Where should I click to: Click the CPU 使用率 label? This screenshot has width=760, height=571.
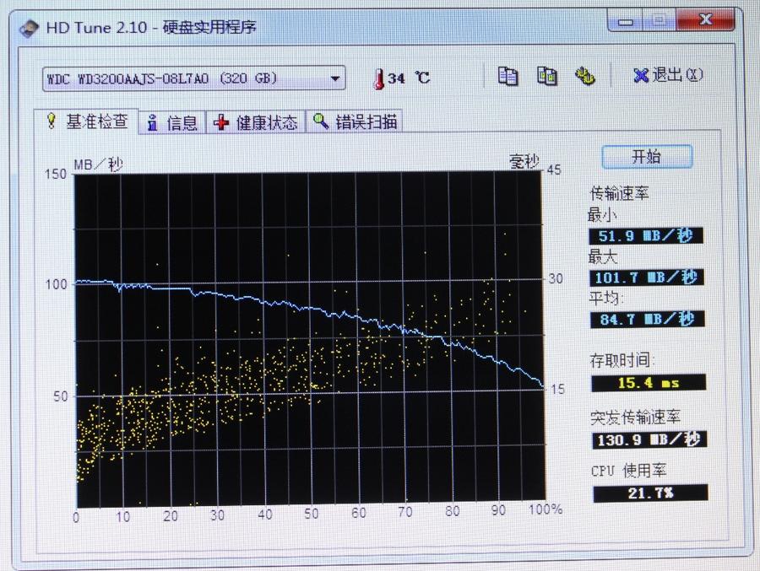point(628,471)
